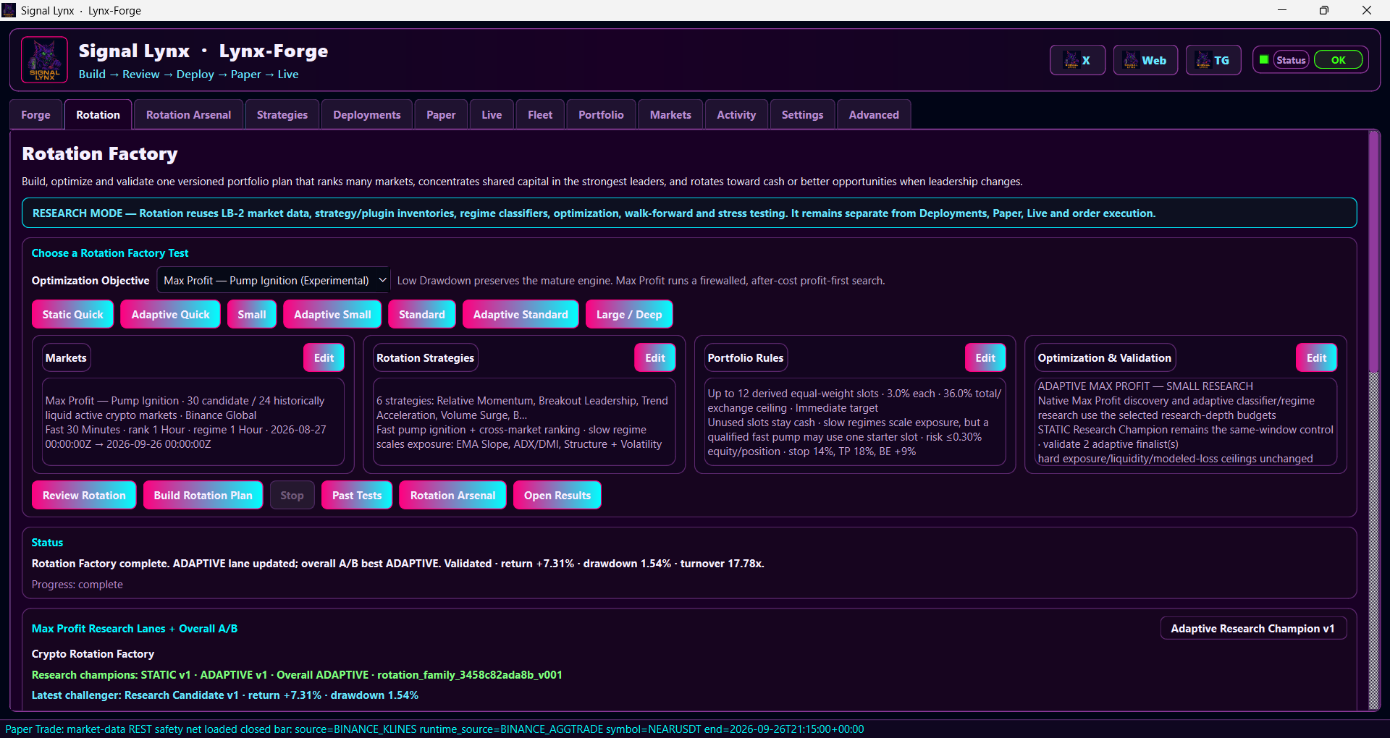Click the OK status pill
Viewport: 1390px width, 738px height.
click(1338, 60)
